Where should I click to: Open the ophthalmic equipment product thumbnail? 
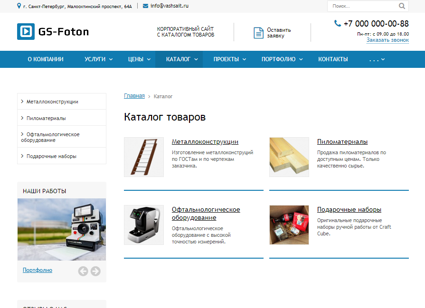click(144, 225)
